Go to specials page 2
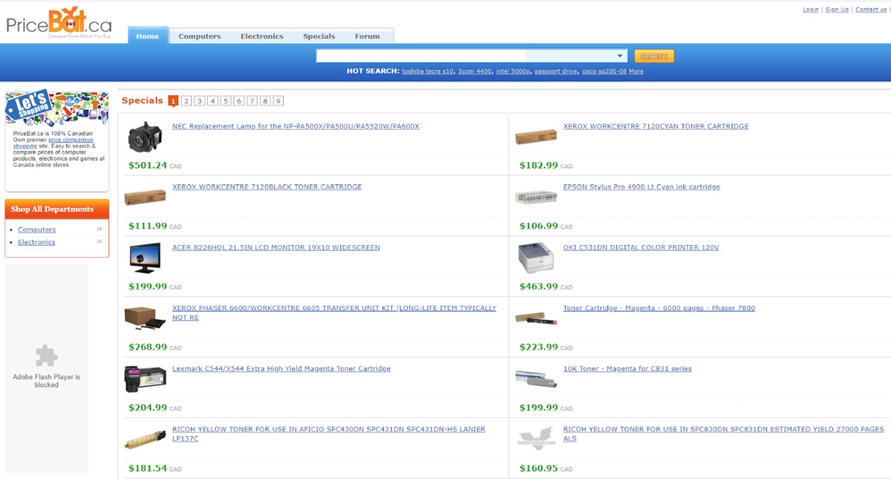Screen dimensions: 891x479 186,101
